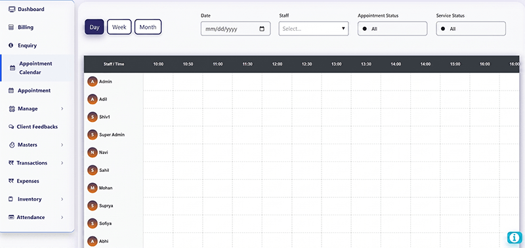The height and width of the screenshot is (248, 525).
Task: Click the Masters icon in sidebar
Action: 12,145
